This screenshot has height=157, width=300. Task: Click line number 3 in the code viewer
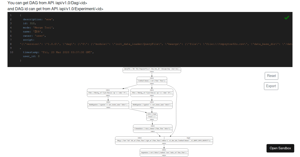[11, 23]
